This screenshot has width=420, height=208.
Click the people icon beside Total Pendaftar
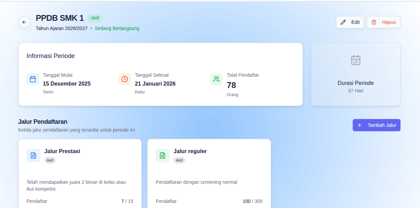pyautogui.click(x=216, y=79)
